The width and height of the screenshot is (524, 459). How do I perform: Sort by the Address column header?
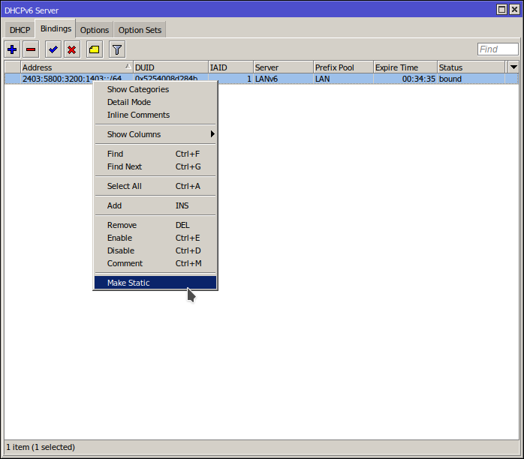coord(77,67)
